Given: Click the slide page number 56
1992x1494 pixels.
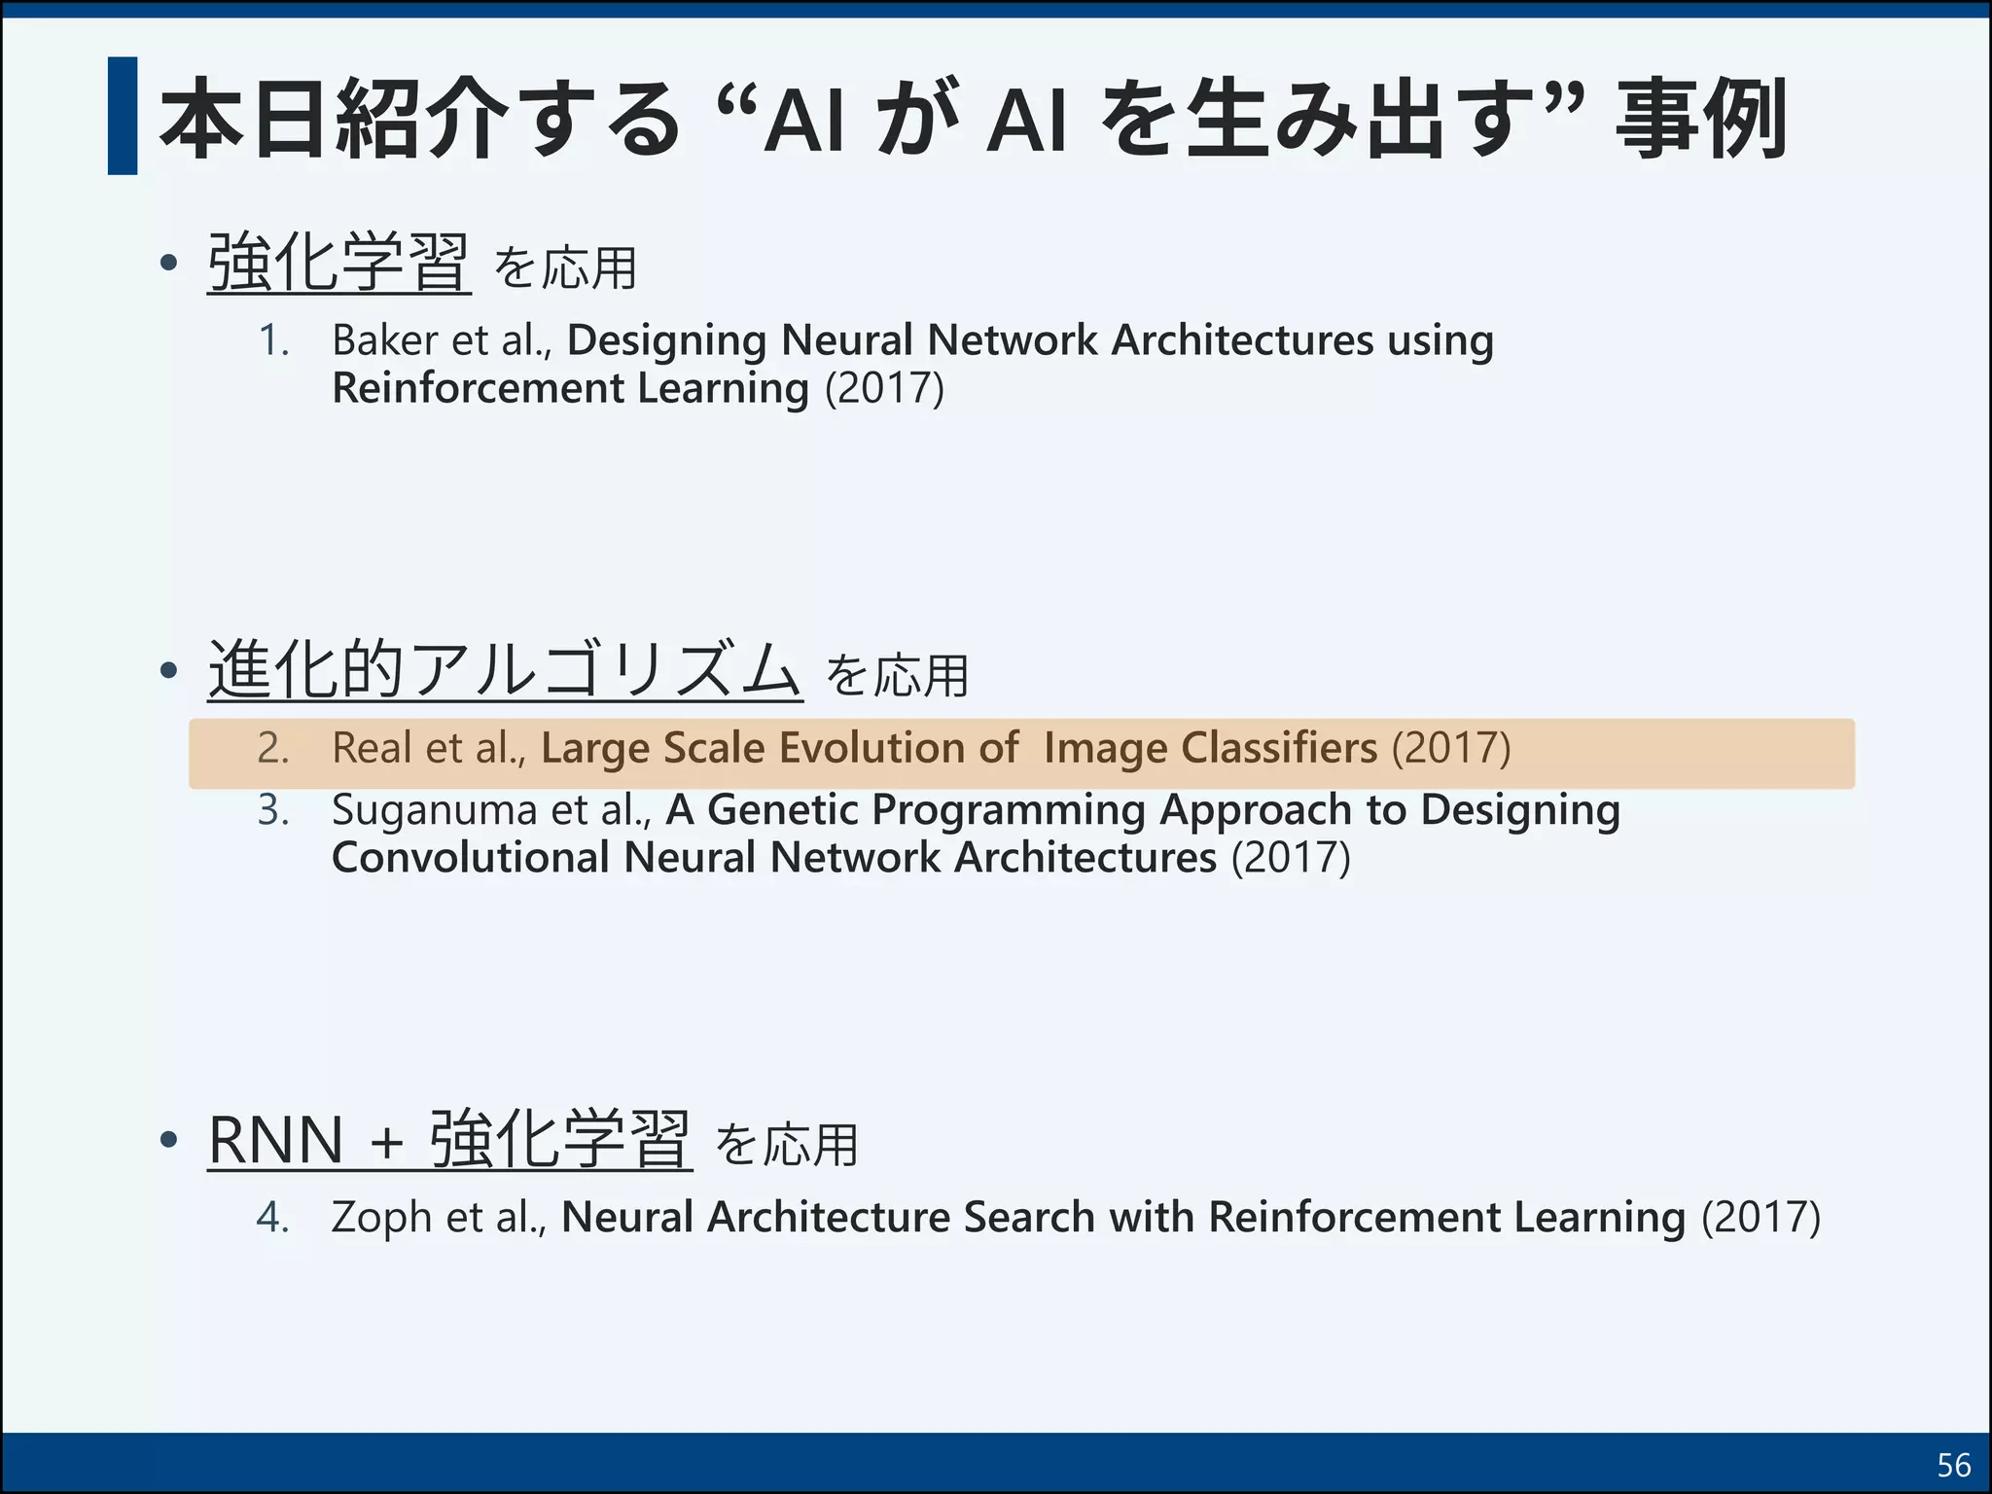Looking at the screenshot, I should 1954,1465.
